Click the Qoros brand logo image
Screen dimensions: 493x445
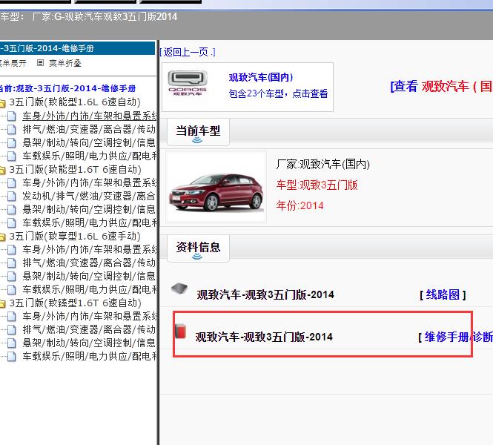click(188, 83)
